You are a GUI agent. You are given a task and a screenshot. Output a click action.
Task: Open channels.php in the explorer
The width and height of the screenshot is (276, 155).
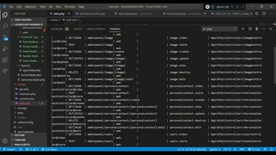click(x=27, y=94)
